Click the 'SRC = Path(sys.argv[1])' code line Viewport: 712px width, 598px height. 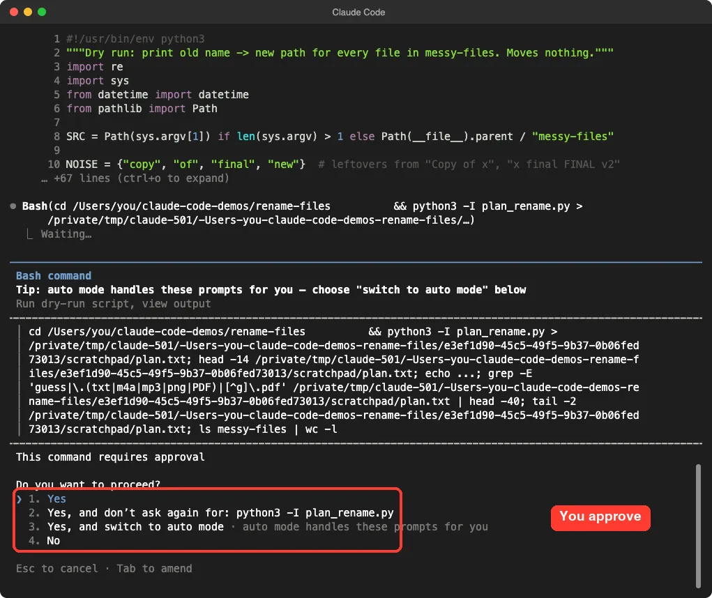tap(340, 136)
